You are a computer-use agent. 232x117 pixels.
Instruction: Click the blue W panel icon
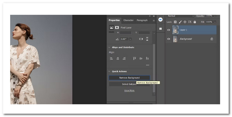point(160,19)
